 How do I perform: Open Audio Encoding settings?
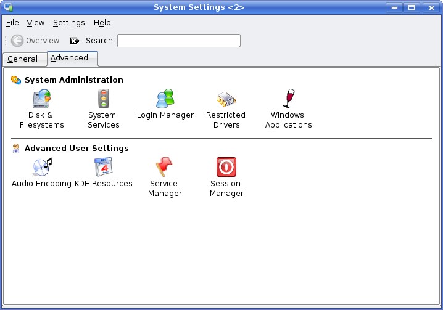(x=41, y=168)
